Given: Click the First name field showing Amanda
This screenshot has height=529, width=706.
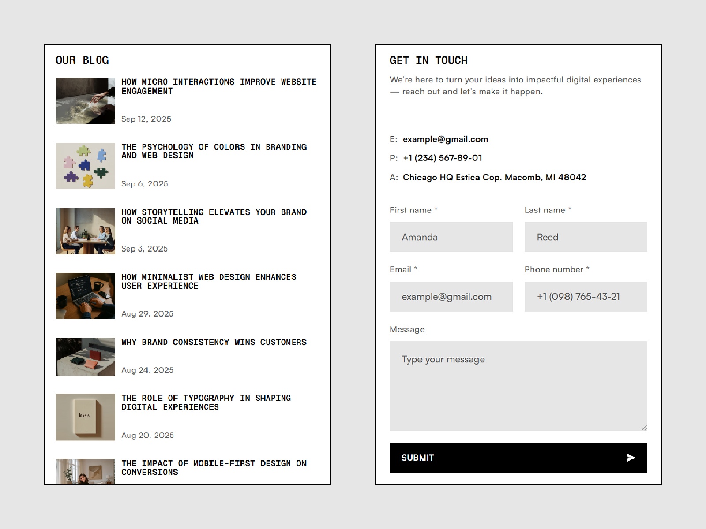Looking at the screenshot, I should tap(451, 237).
